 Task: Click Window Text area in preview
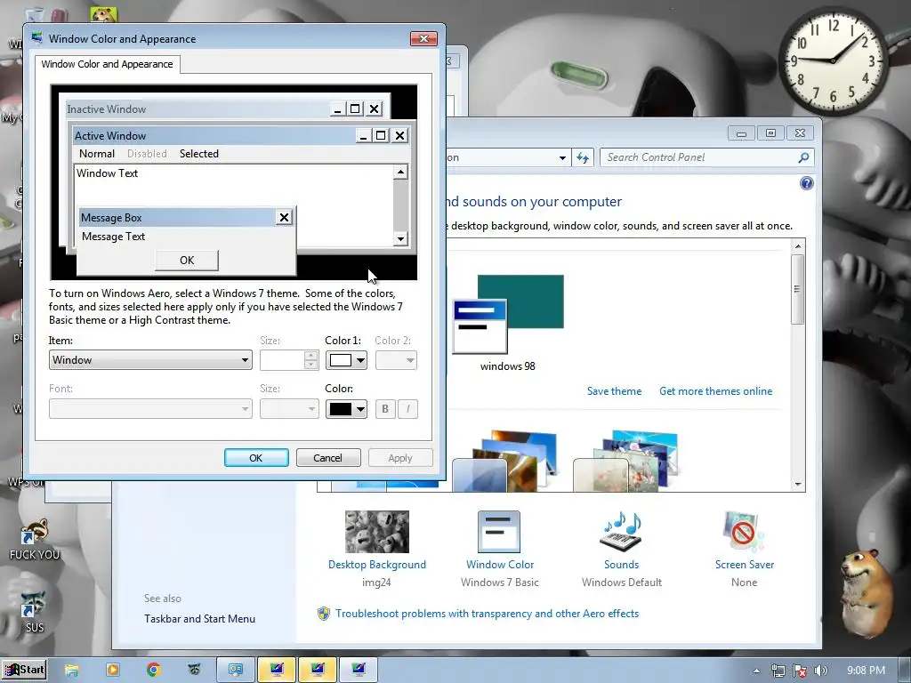(107, 173)
